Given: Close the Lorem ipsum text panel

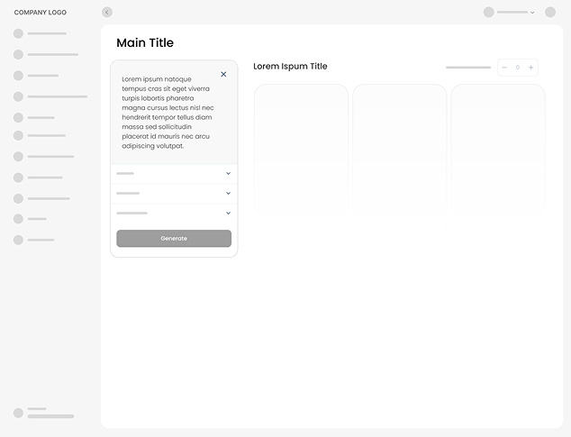Looking at the screenshot, I should [223, 74].
